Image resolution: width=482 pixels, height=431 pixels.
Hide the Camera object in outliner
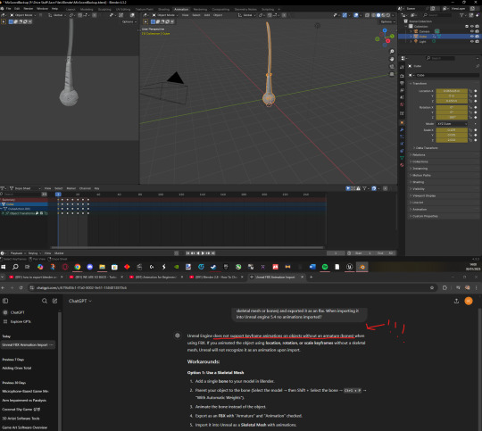472,31
